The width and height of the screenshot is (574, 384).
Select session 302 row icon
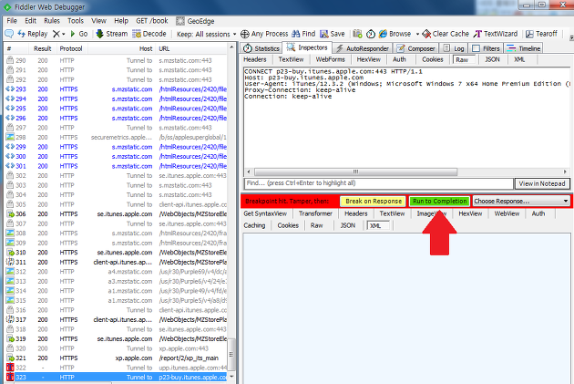coord(10,175)
